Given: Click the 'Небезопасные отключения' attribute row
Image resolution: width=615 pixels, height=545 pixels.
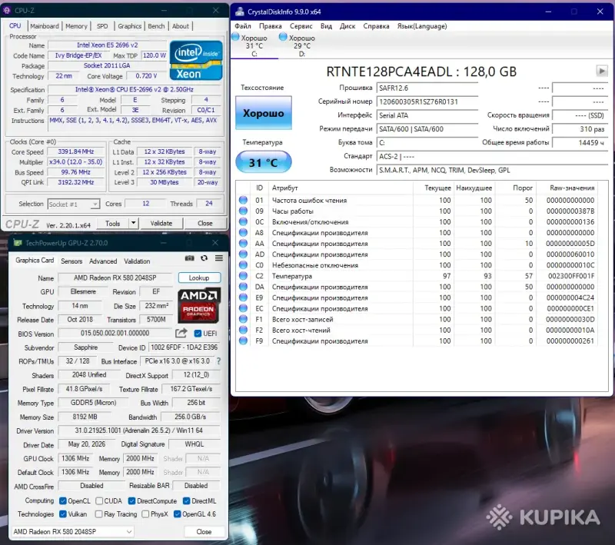Looking at the screenshot, I should click(417, 265).
